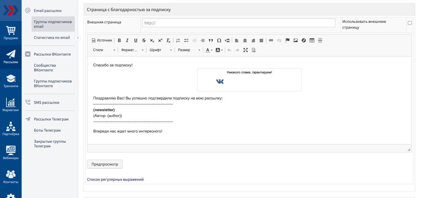The width and height of the screenshot is (421, 198).
Task: Open Боты Телеграм in the sidebar
Action: tap(47, 130)
